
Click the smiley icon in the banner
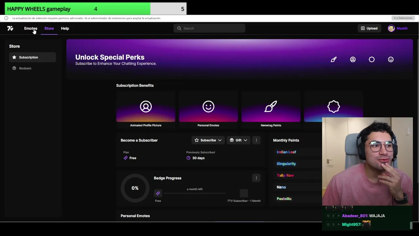tap(391, 59)
